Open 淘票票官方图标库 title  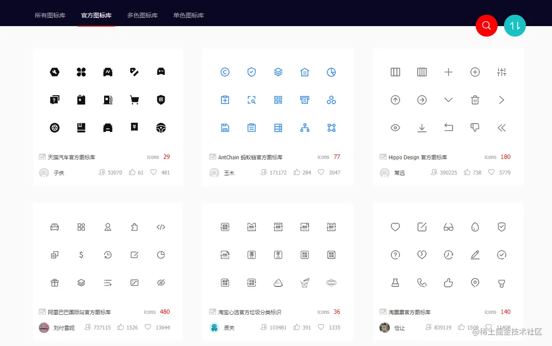(410, 312)
